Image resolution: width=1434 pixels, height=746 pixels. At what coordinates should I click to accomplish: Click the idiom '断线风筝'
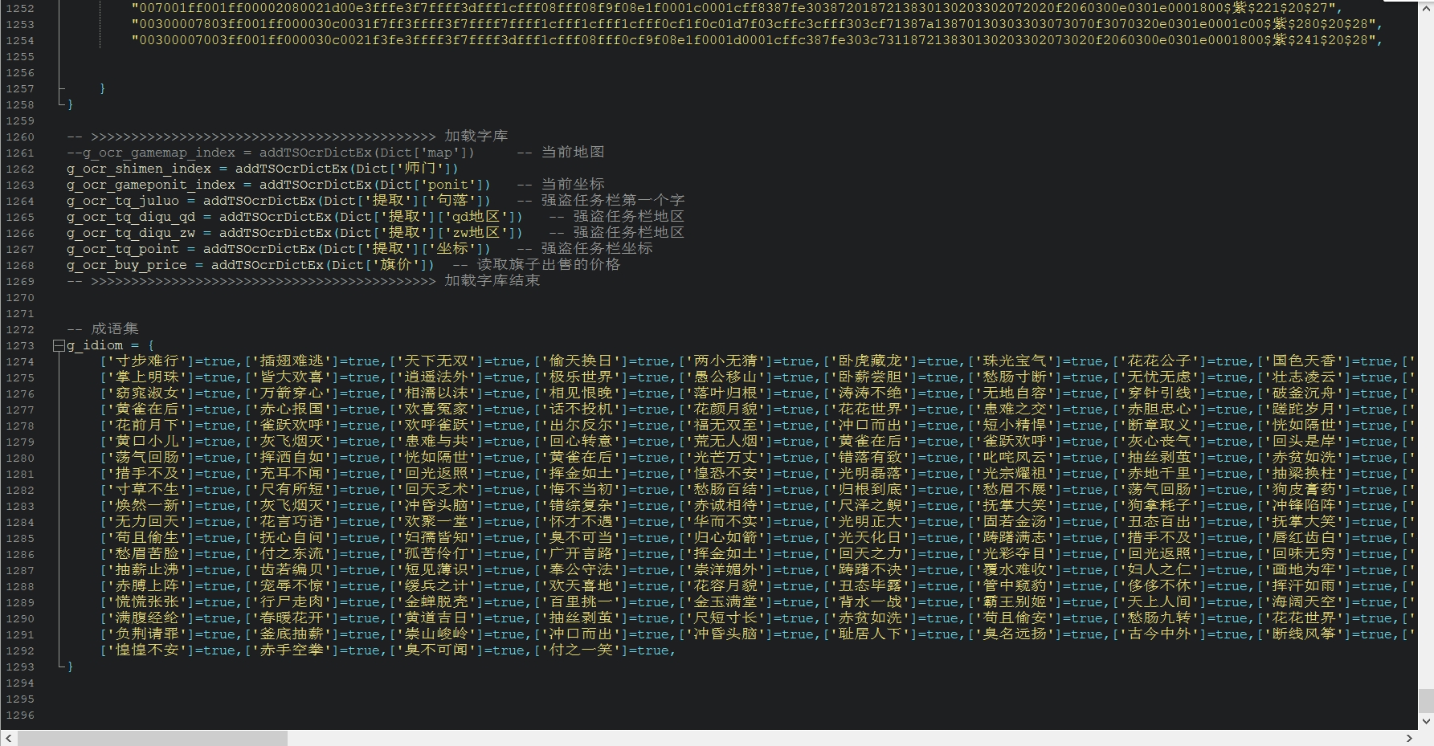point(1304,634)
